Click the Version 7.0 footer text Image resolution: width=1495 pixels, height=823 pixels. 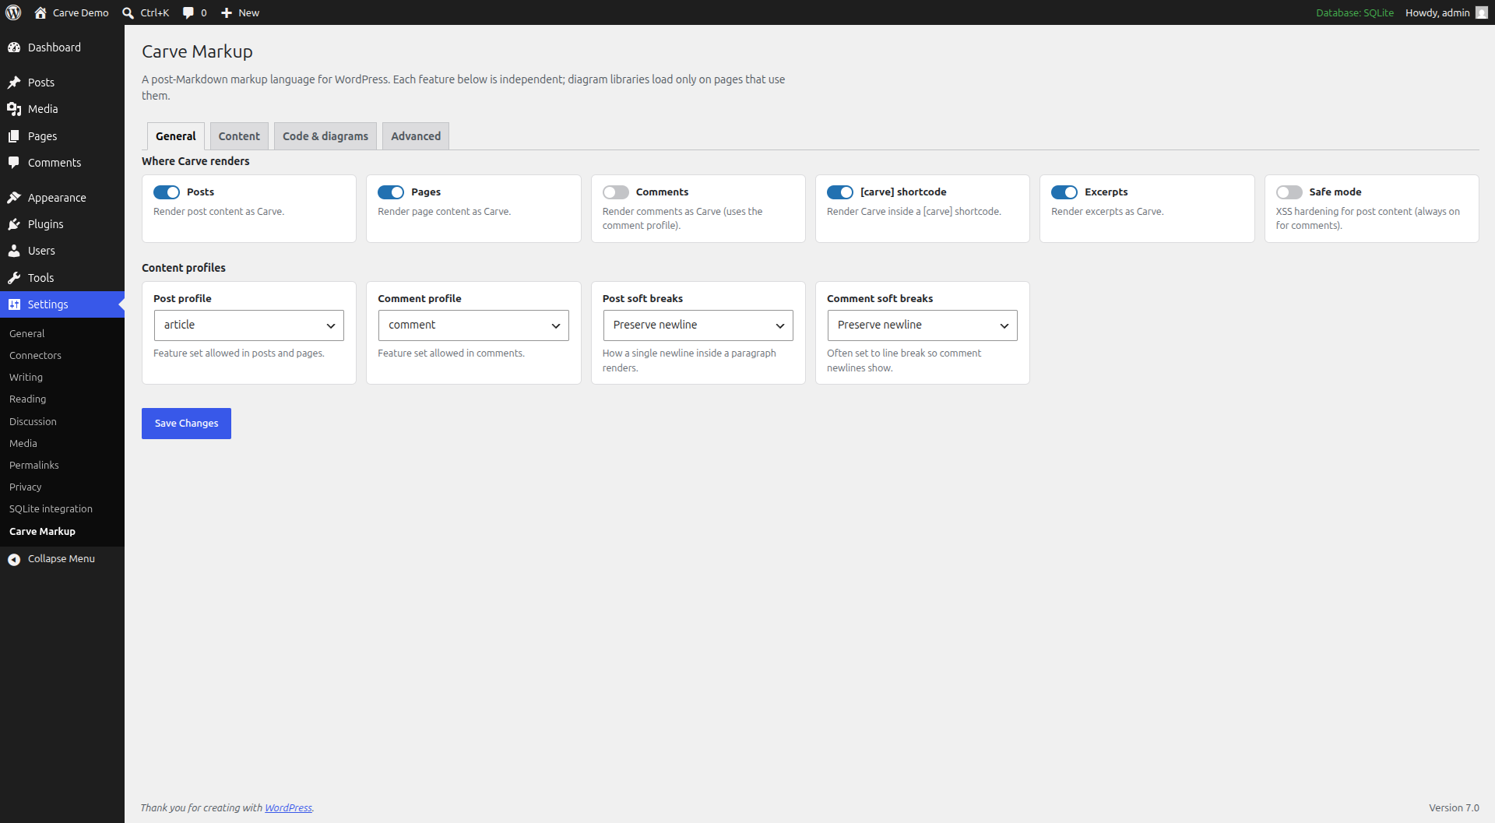1454,808
